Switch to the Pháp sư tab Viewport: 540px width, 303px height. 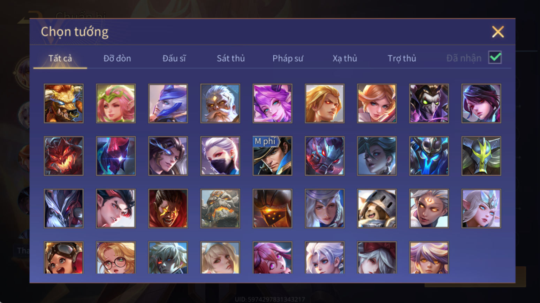pos(288,58)
